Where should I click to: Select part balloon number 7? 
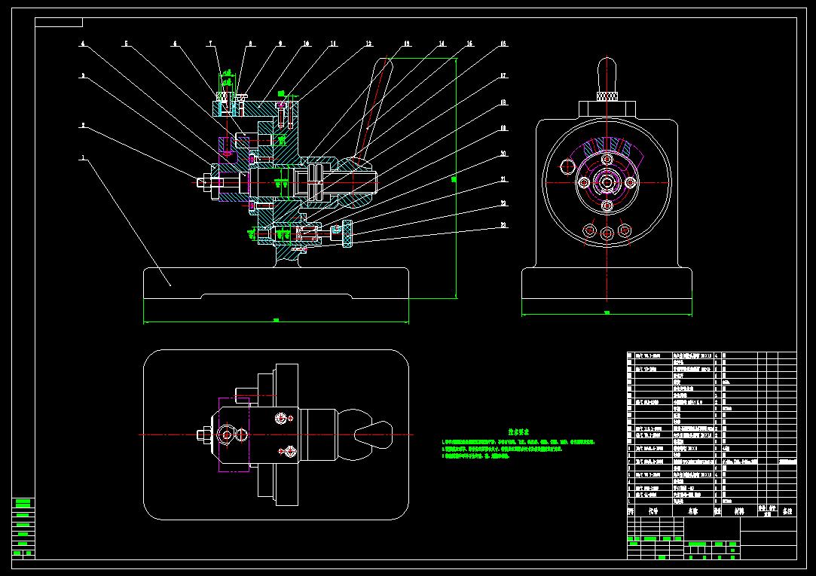pyautogui.click(x=211, y=44)
